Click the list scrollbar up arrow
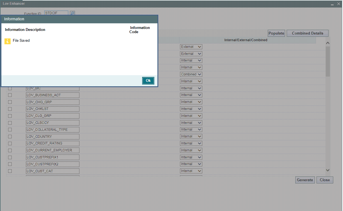Image resolution: width=343 pixels, height=211 pixels. 328,43
